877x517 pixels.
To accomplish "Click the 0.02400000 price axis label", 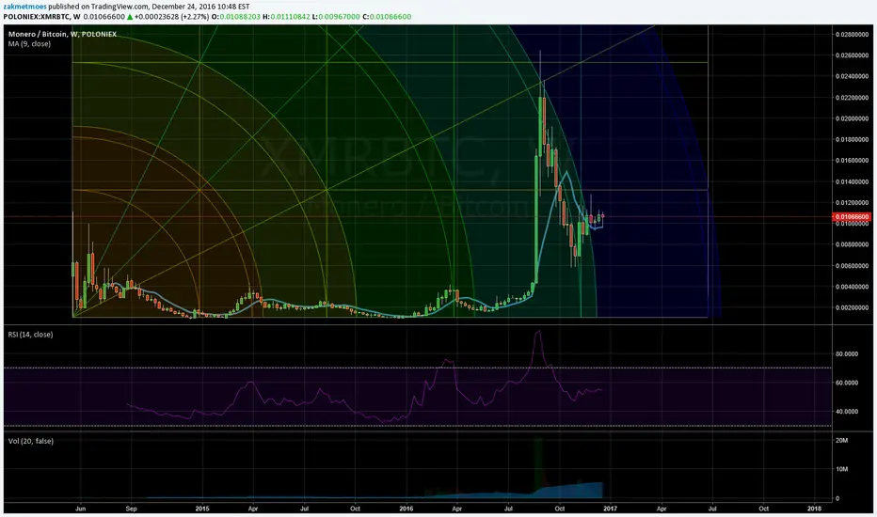I will pyautogui.click(x=853, y=76).
